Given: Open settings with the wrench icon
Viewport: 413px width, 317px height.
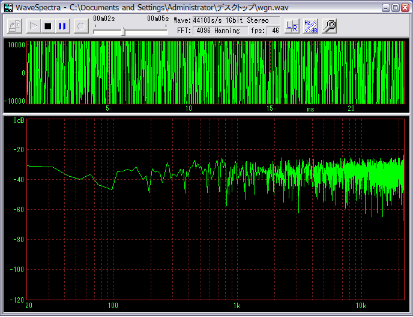Looking at the screenshot, I should click(x=329, y=26).
